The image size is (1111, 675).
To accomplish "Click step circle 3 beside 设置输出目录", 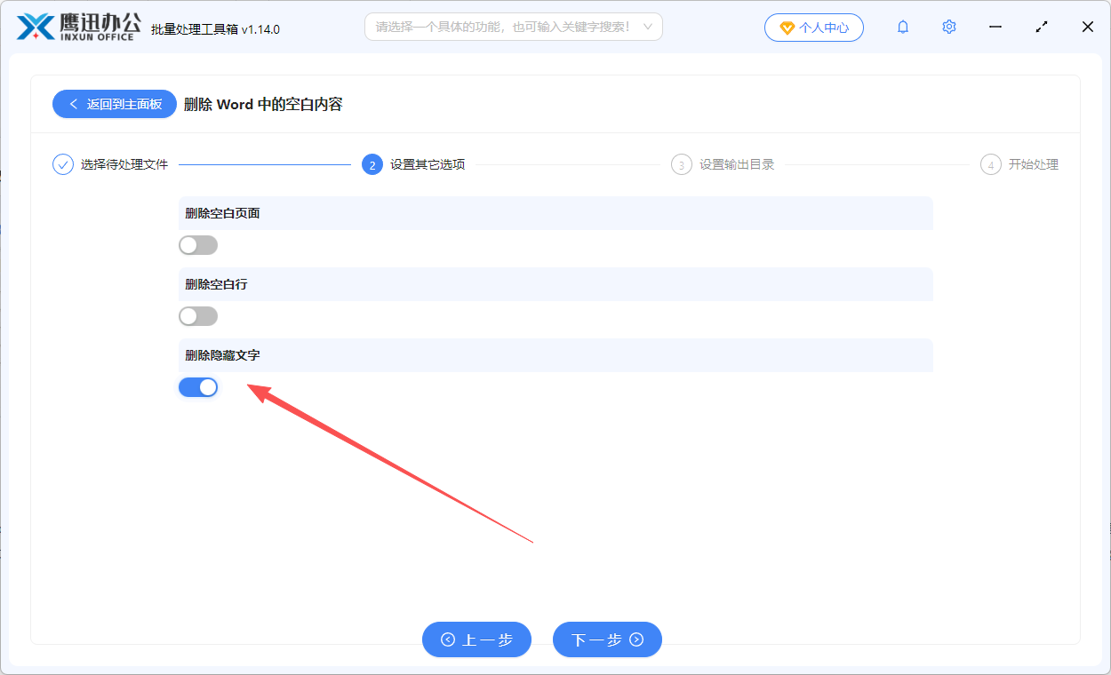I will (681, 164).
